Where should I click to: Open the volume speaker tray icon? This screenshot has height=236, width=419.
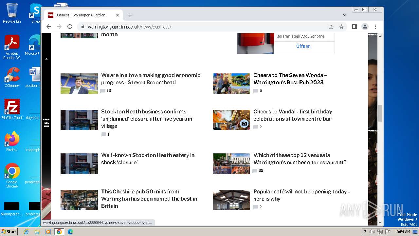point(372,232)
